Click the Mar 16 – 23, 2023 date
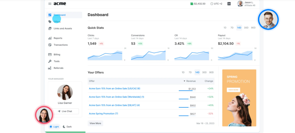The image size is (295, 133). (x=205, y=124)
